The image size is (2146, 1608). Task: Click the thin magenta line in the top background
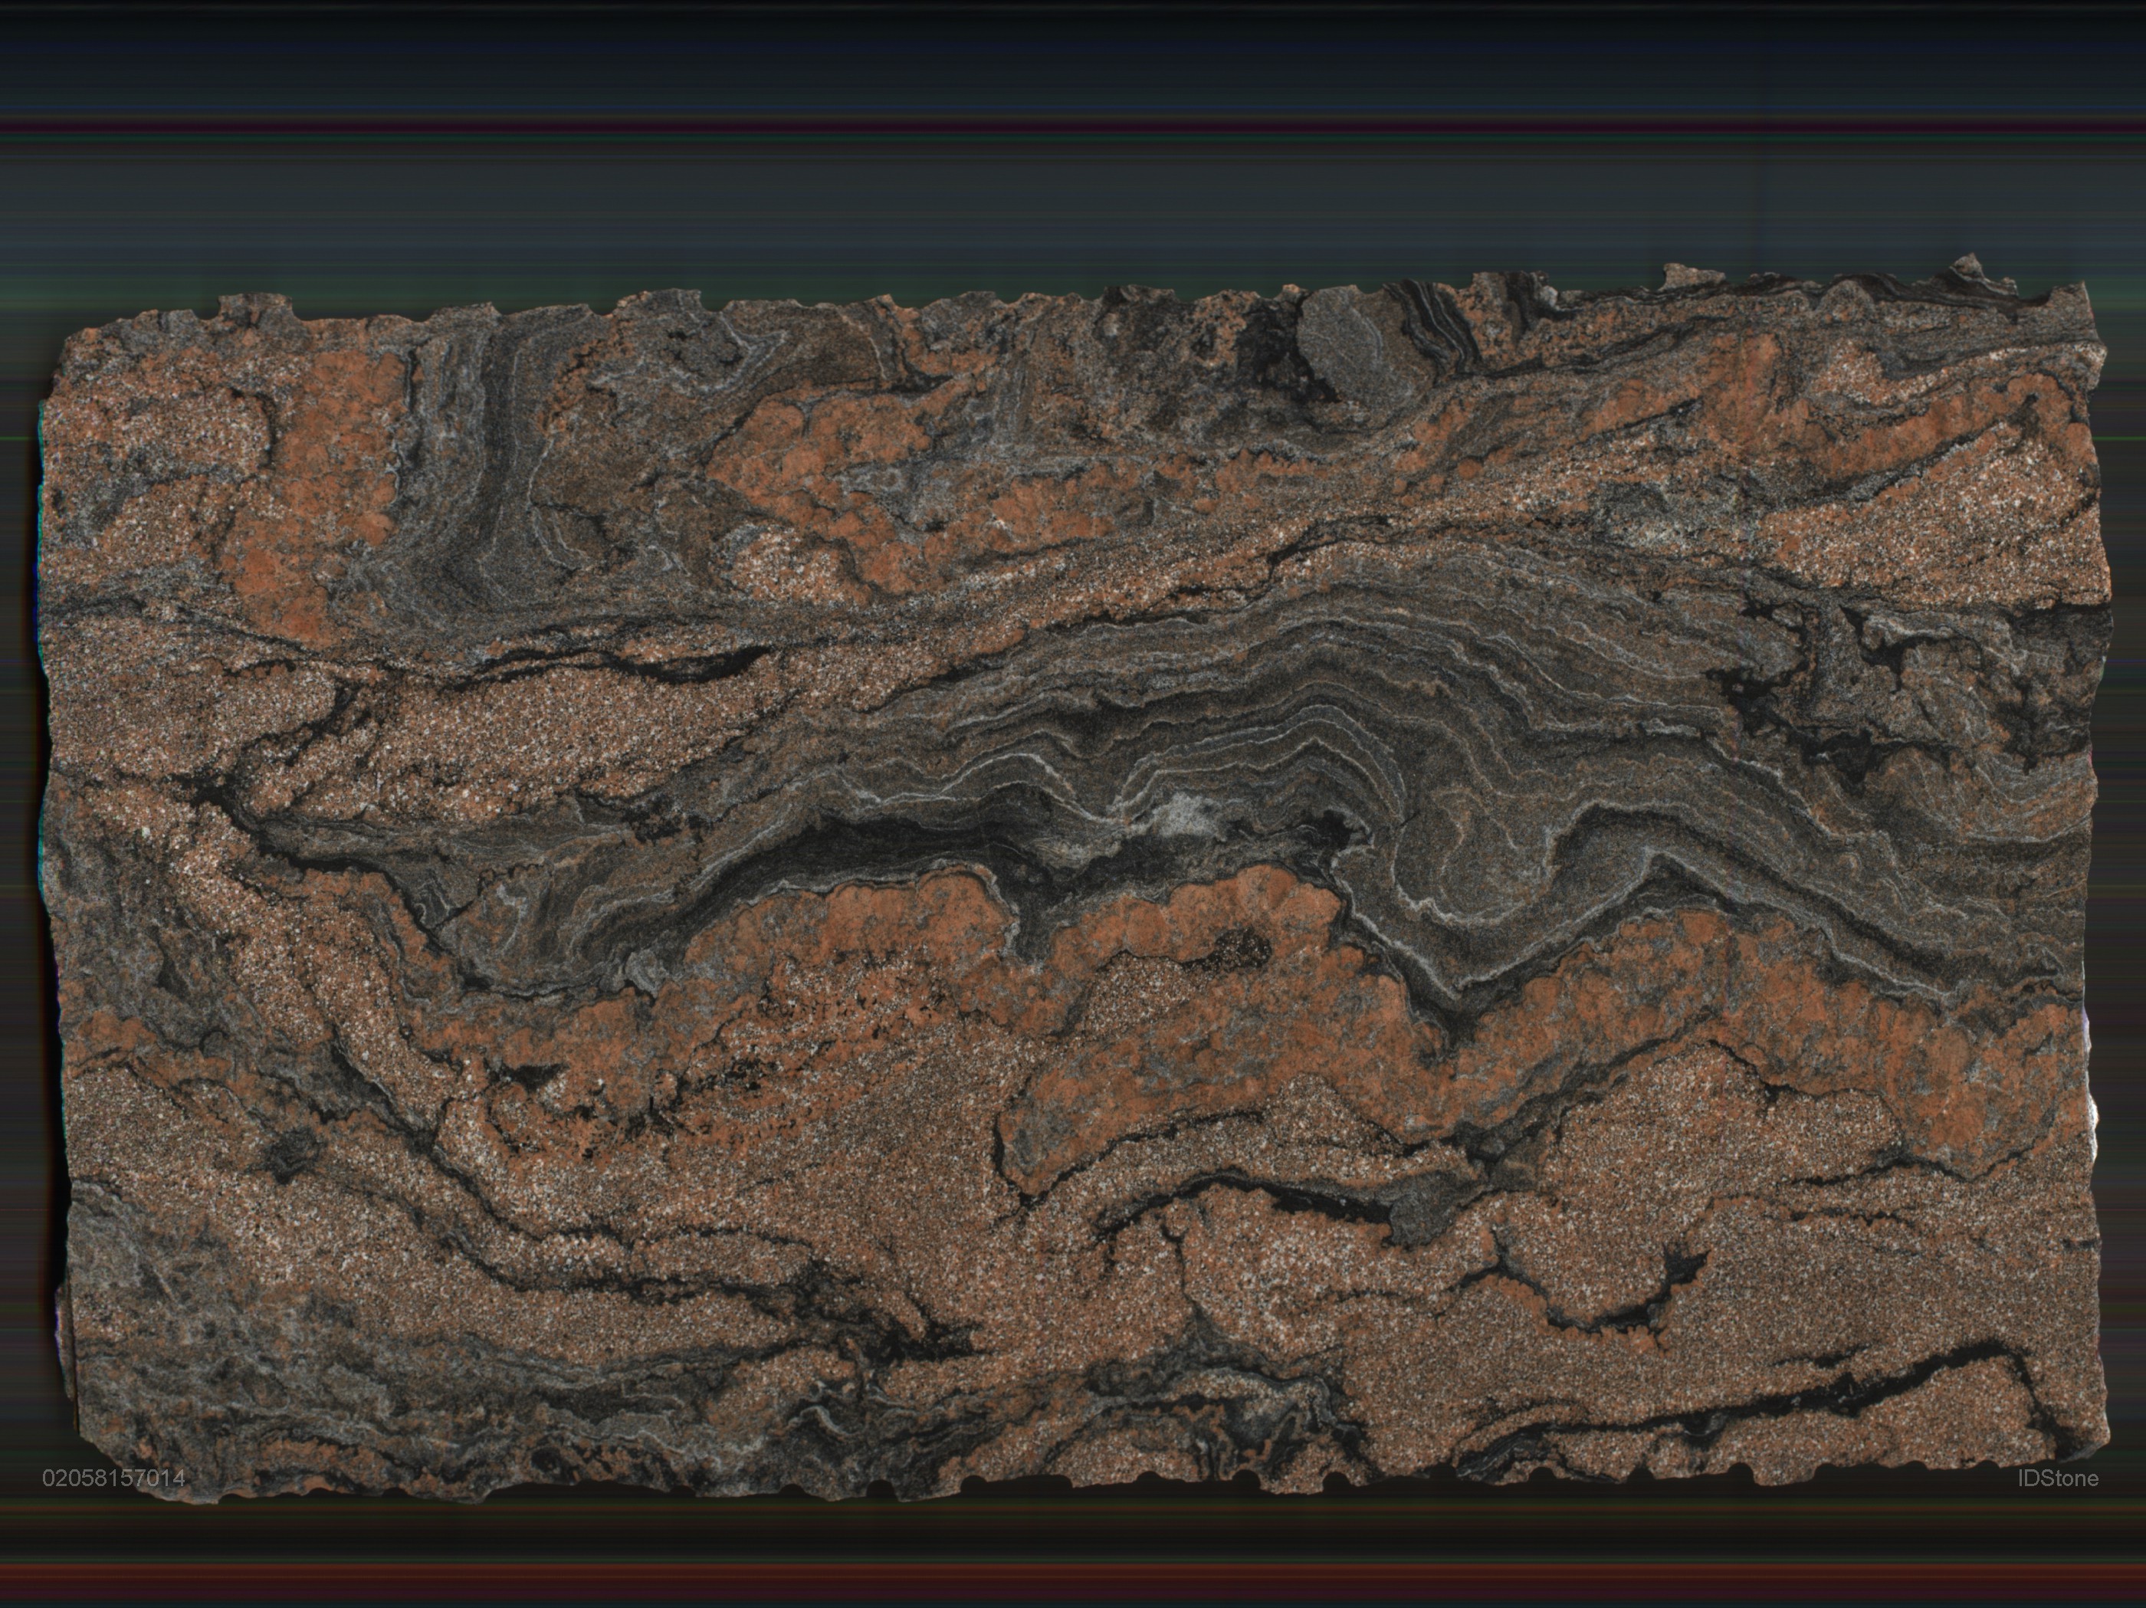point(1067,128)
